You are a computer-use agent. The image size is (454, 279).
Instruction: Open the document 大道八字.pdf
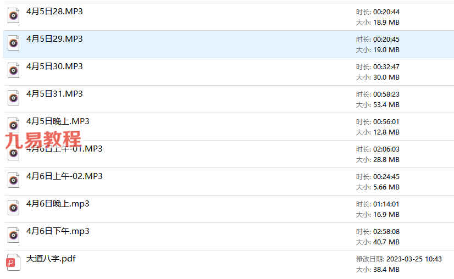51,259
